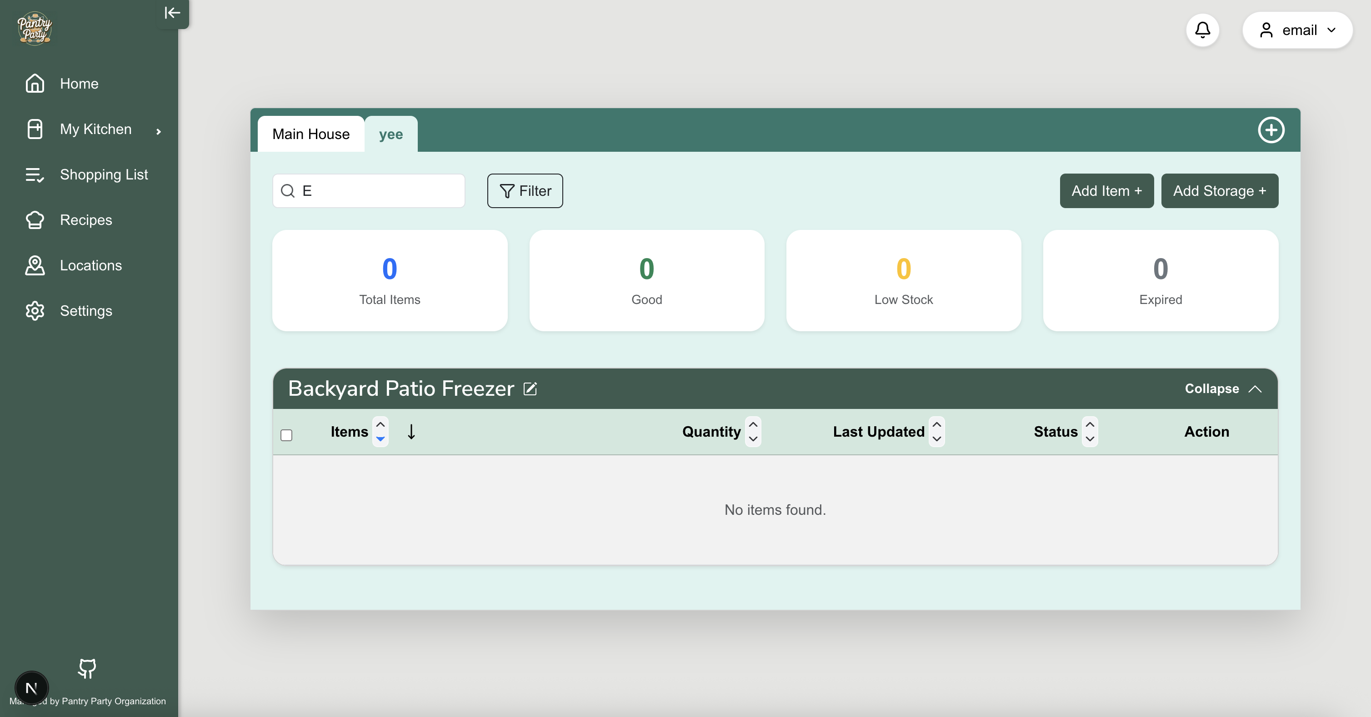Open the GitHub icon link
This screenshot has height=717, width=1371.
point(87,668)
